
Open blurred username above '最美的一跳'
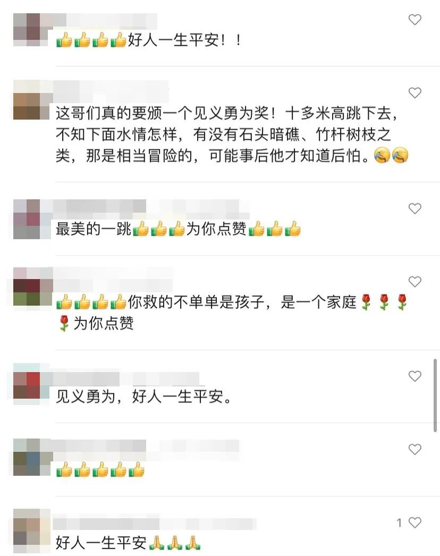tap(152, 207)
